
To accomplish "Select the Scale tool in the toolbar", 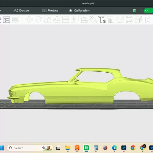I will coord(47,19).
